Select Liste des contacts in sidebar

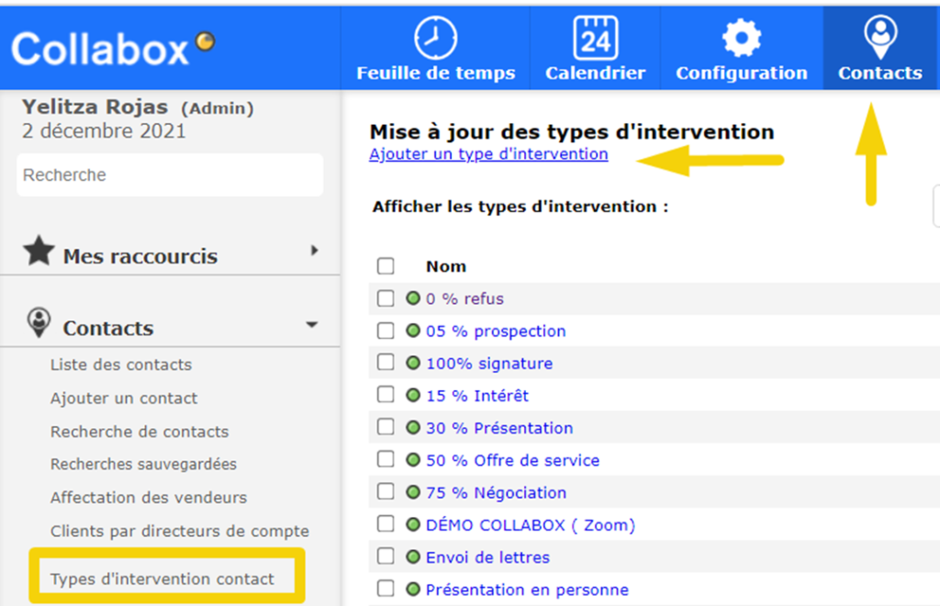(121, 365)
